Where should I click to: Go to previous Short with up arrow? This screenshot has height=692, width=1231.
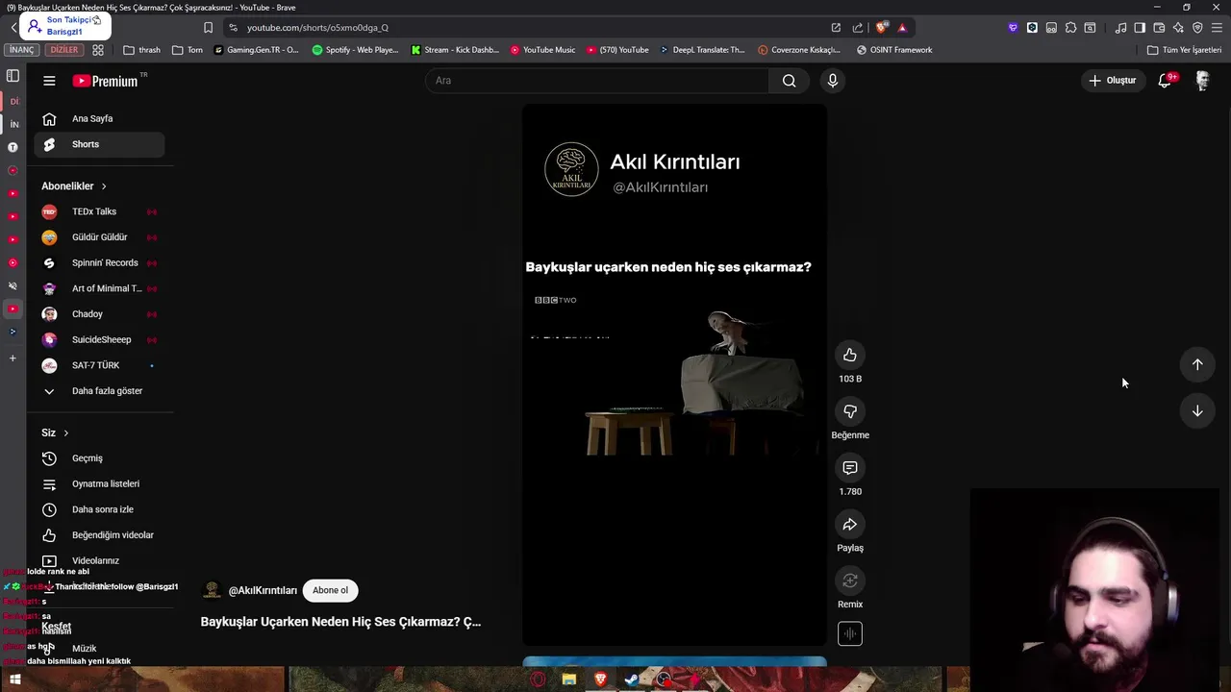point(1197,364)
